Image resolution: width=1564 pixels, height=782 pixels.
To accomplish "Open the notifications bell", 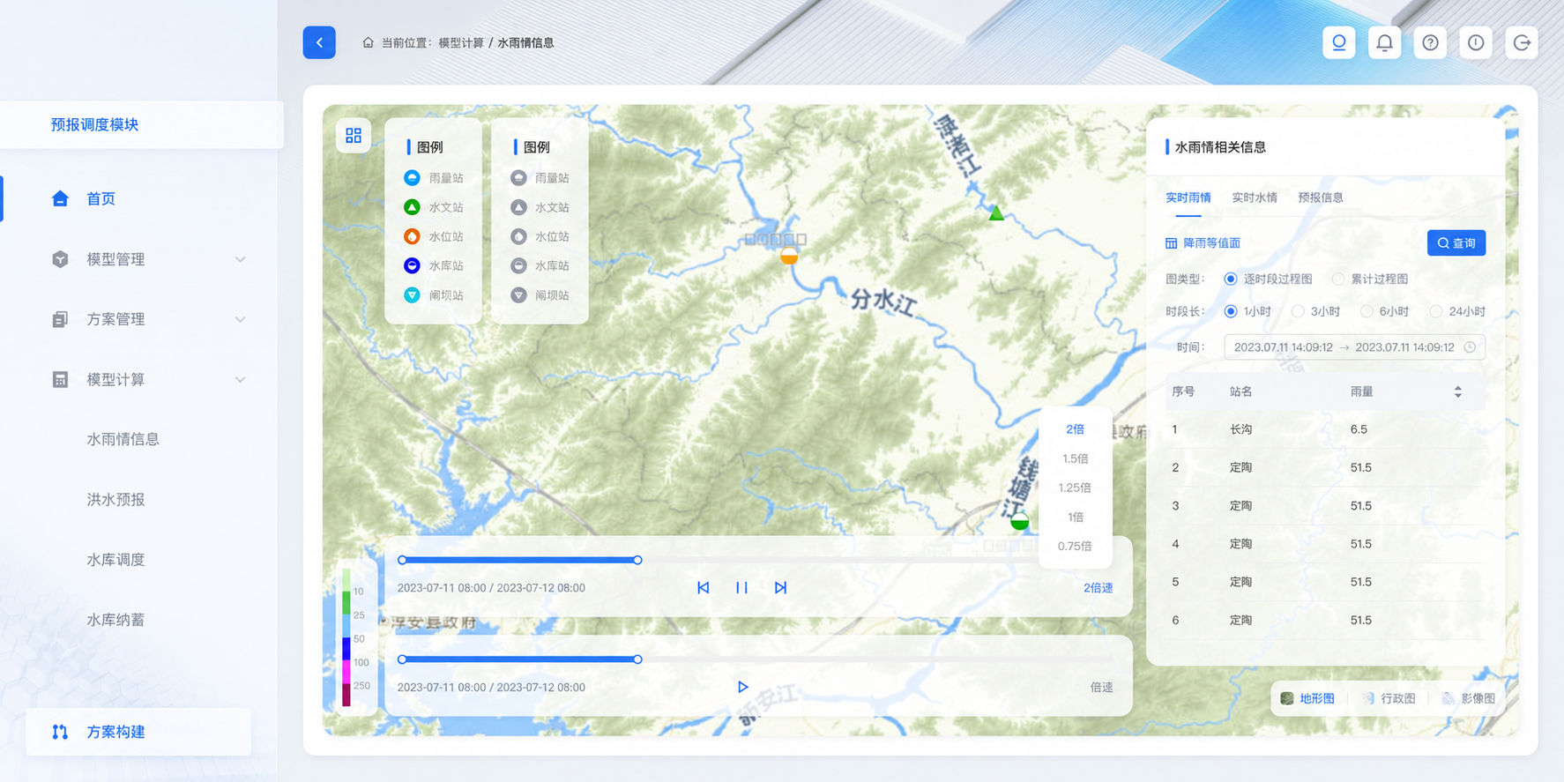I will coord(1384,42).
